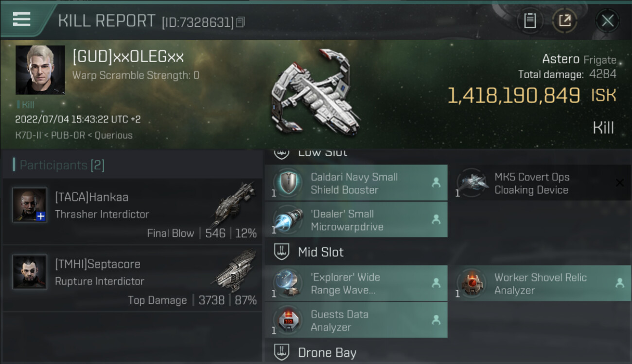
Task: Select Caldari Navy Small Shield Booster item
Action: [356, 183]
